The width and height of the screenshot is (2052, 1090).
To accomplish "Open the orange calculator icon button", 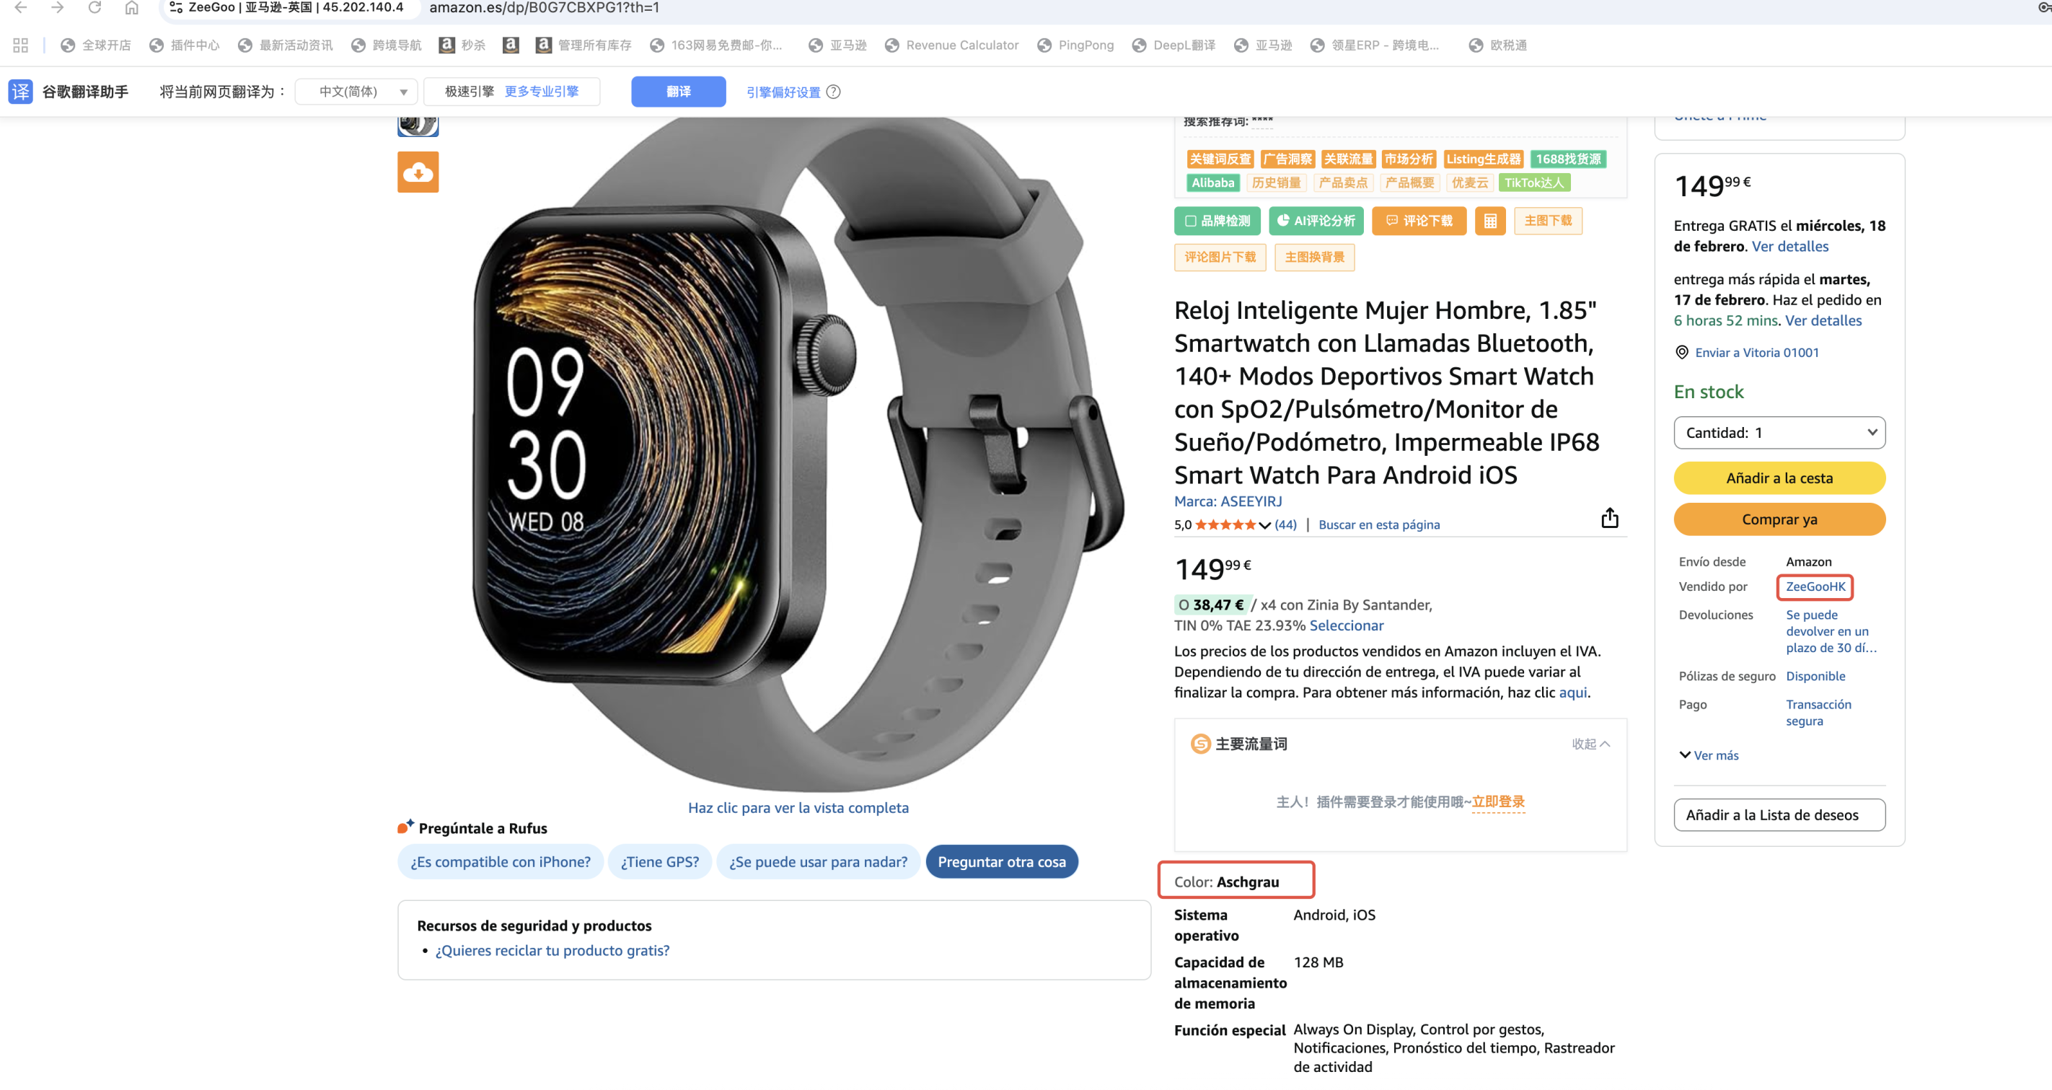I will click(1489, 221).
